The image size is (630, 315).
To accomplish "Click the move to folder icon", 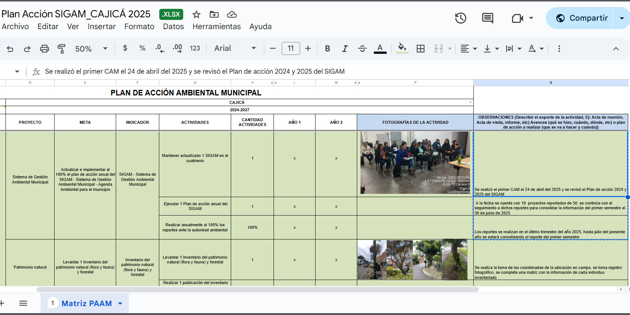I will [214, 14].
